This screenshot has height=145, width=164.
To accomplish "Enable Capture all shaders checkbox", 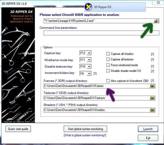I will pyautogui.click(x=108, y=54).
